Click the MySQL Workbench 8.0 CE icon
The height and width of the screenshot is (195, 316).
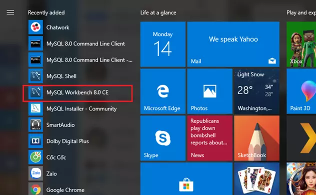click(35, 92)
